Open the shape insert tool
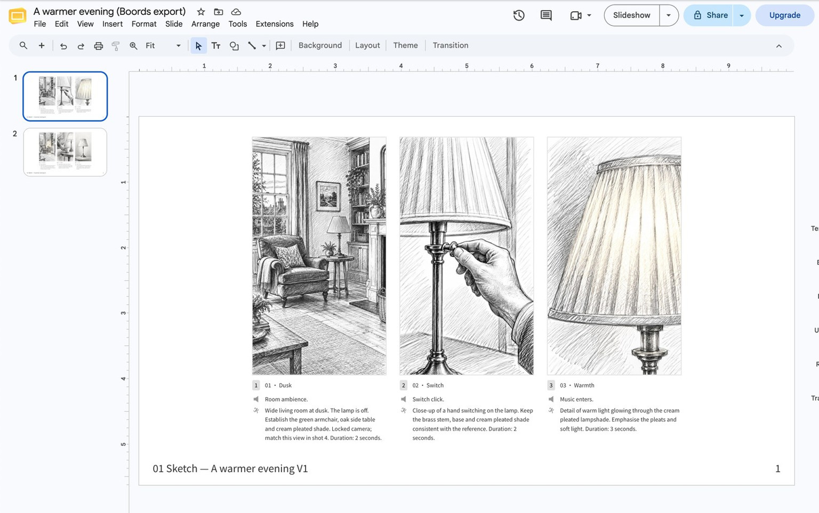The width and height of the screenshot is (819, 513). pos(234,46)
